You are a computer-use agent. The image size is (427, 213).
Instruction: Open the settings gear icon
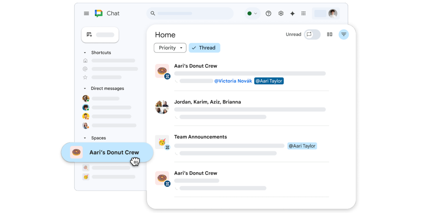coord(281,13)
